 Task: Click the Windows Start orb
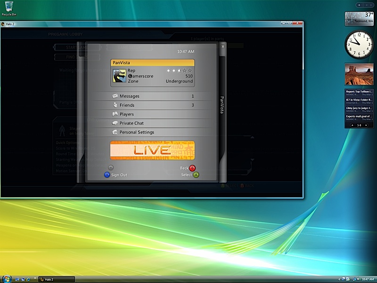pyautogui.click(x=7, y=279)
